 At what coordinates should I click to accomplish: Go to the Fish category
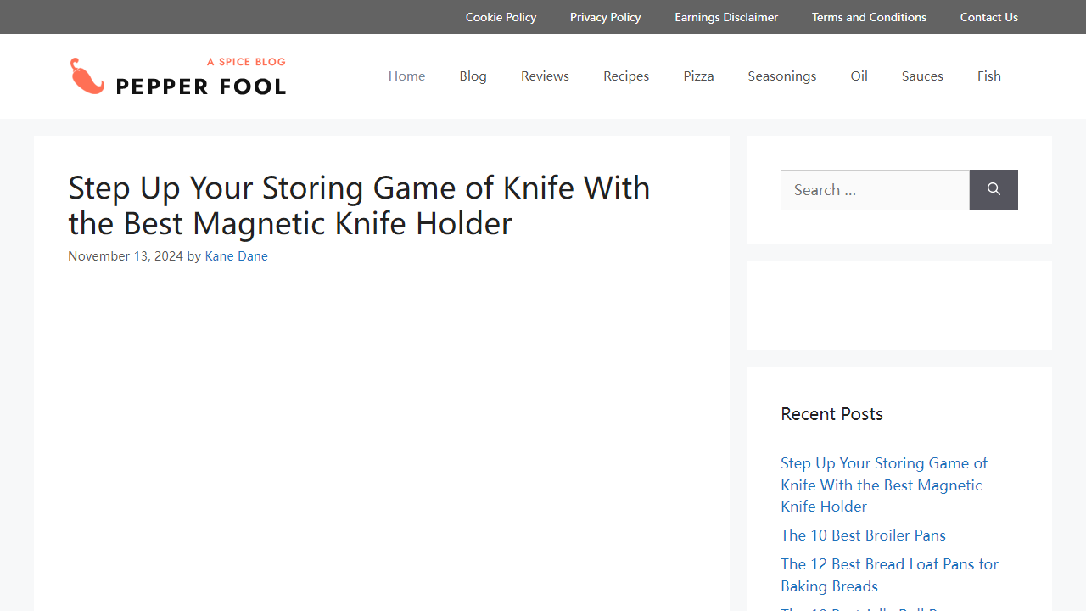click(988, 76)
